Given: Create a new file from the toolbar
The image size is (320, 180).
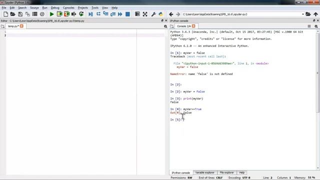Looking at the screenshot, I should (x=5, y=14).
